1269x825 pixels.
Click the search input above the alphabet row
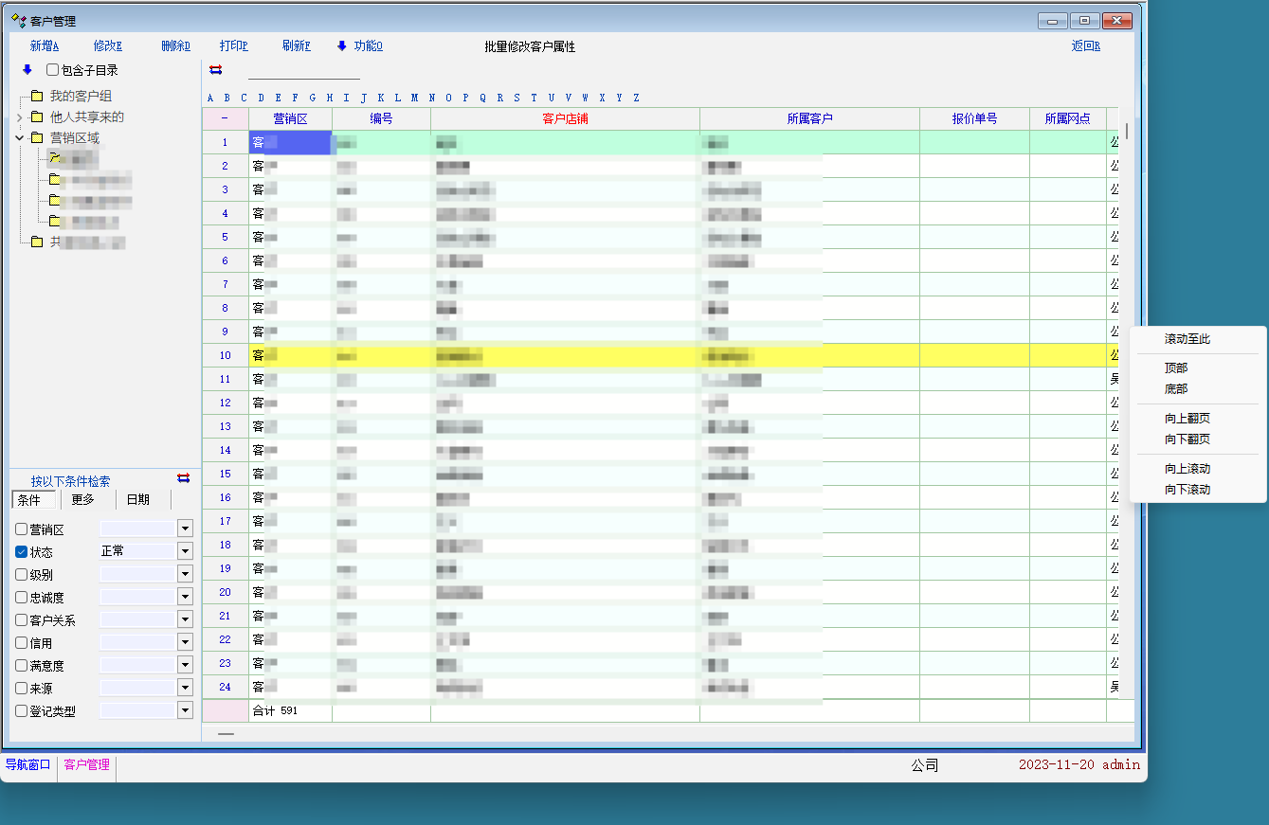(x=303, y=71)
